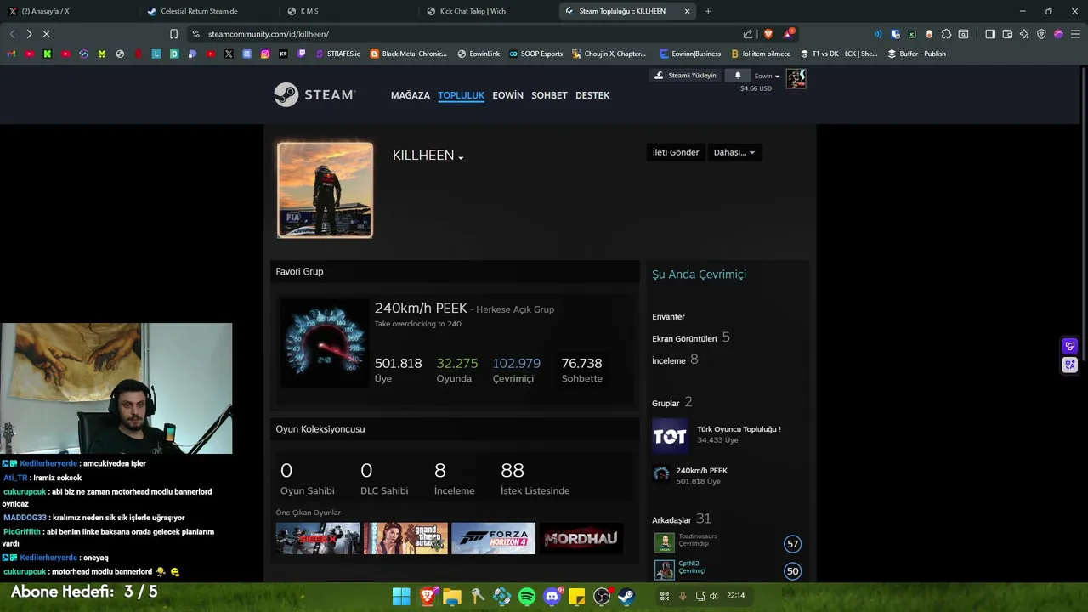The image size is (1088, 612).
Task: Click the browser forward arrow
Action: [29, 34]
